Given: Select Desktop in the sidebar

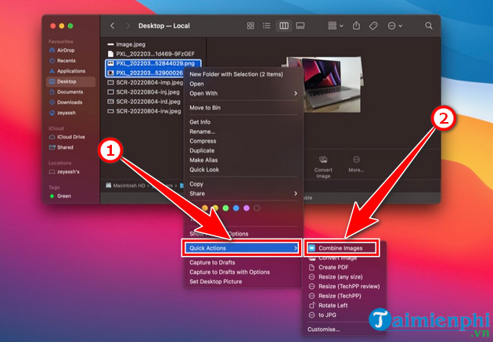Looking at the screenshot, I should 70,81.
